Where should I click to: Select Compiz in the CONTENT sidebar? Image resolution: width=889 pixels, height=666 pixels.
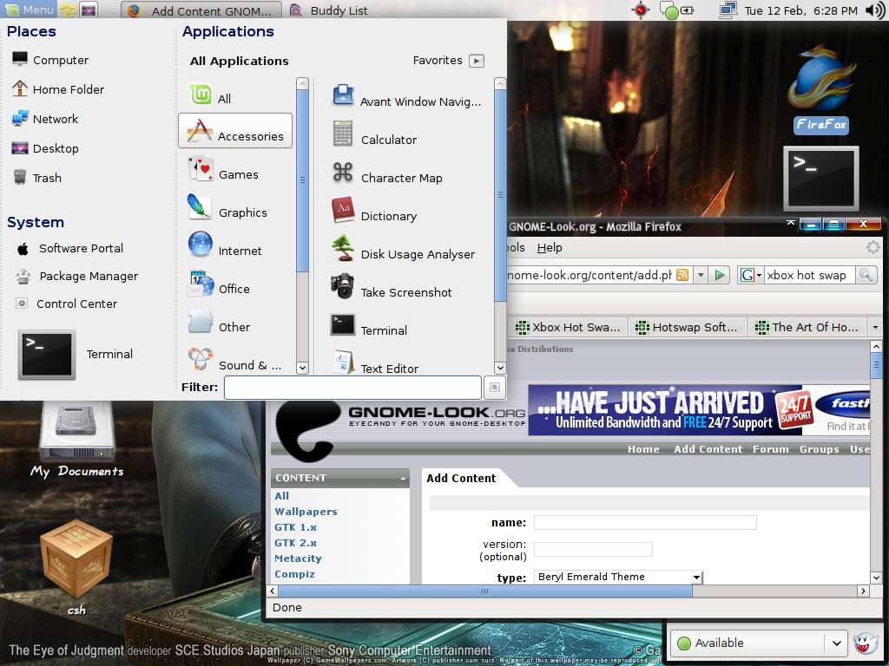point(295,574)
